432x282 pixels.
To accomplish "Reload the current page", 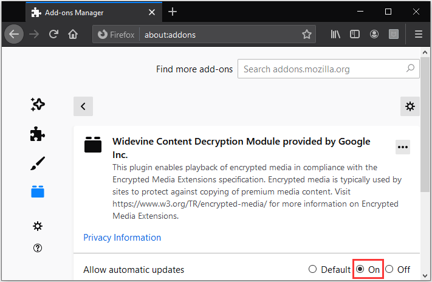I will 53,35.
